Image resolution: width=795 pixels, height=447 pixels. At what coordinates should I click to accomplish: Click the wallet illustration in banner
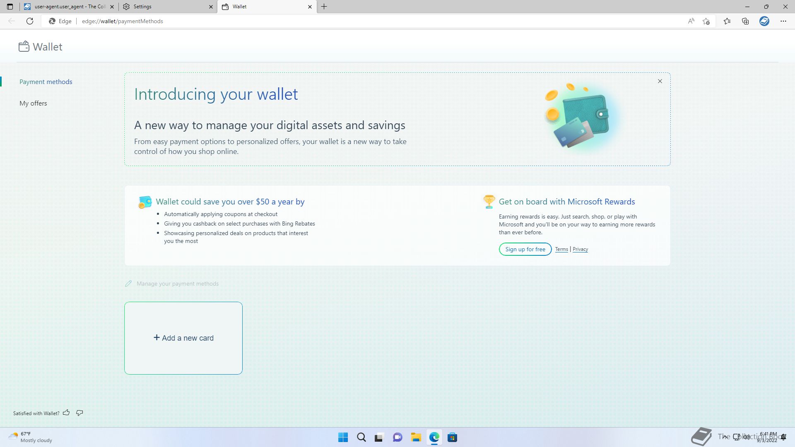pos(582,116)
